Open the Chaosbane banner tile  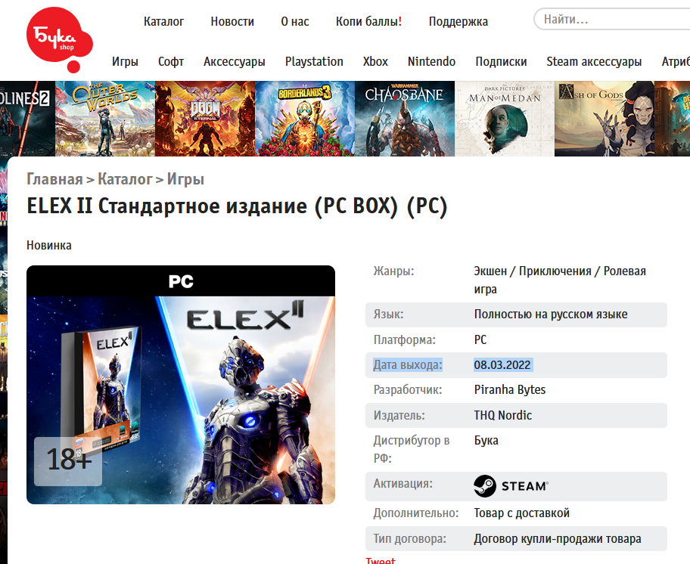click(x=405, y=119)
